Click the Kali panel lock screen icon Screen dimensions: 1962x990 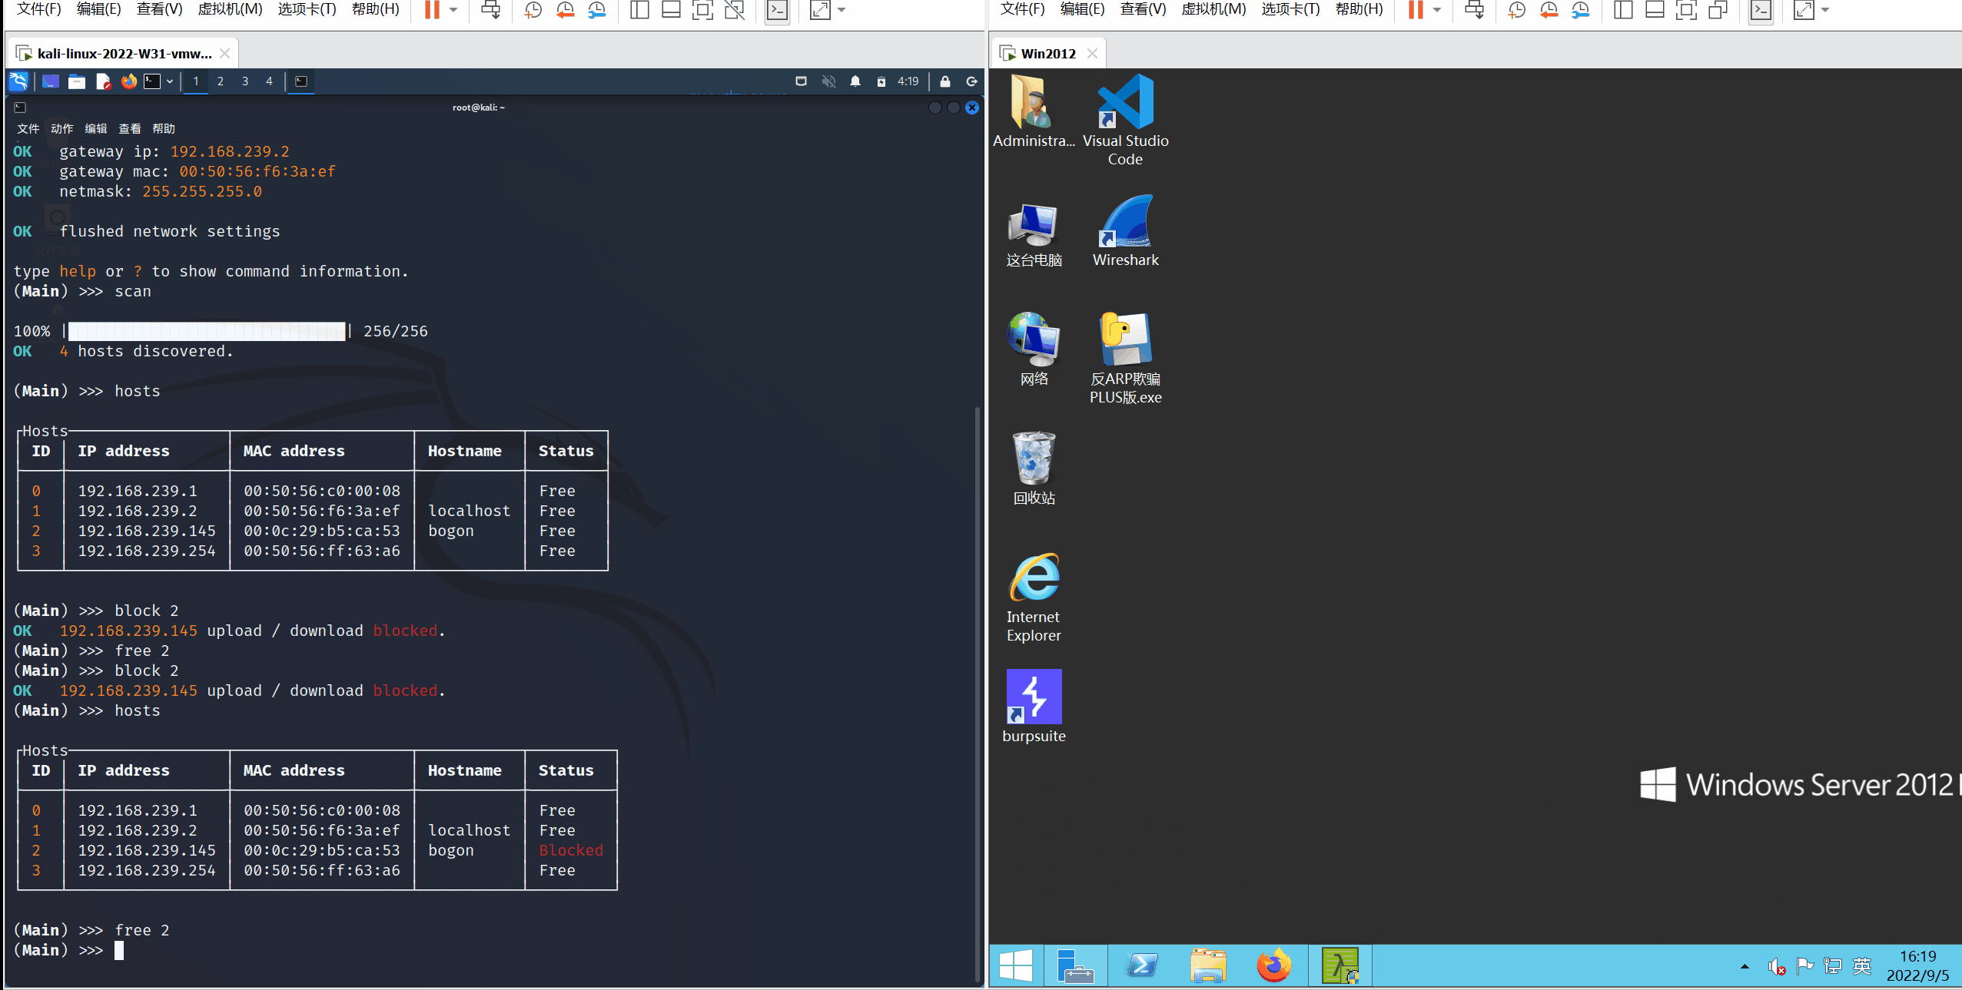945,81
